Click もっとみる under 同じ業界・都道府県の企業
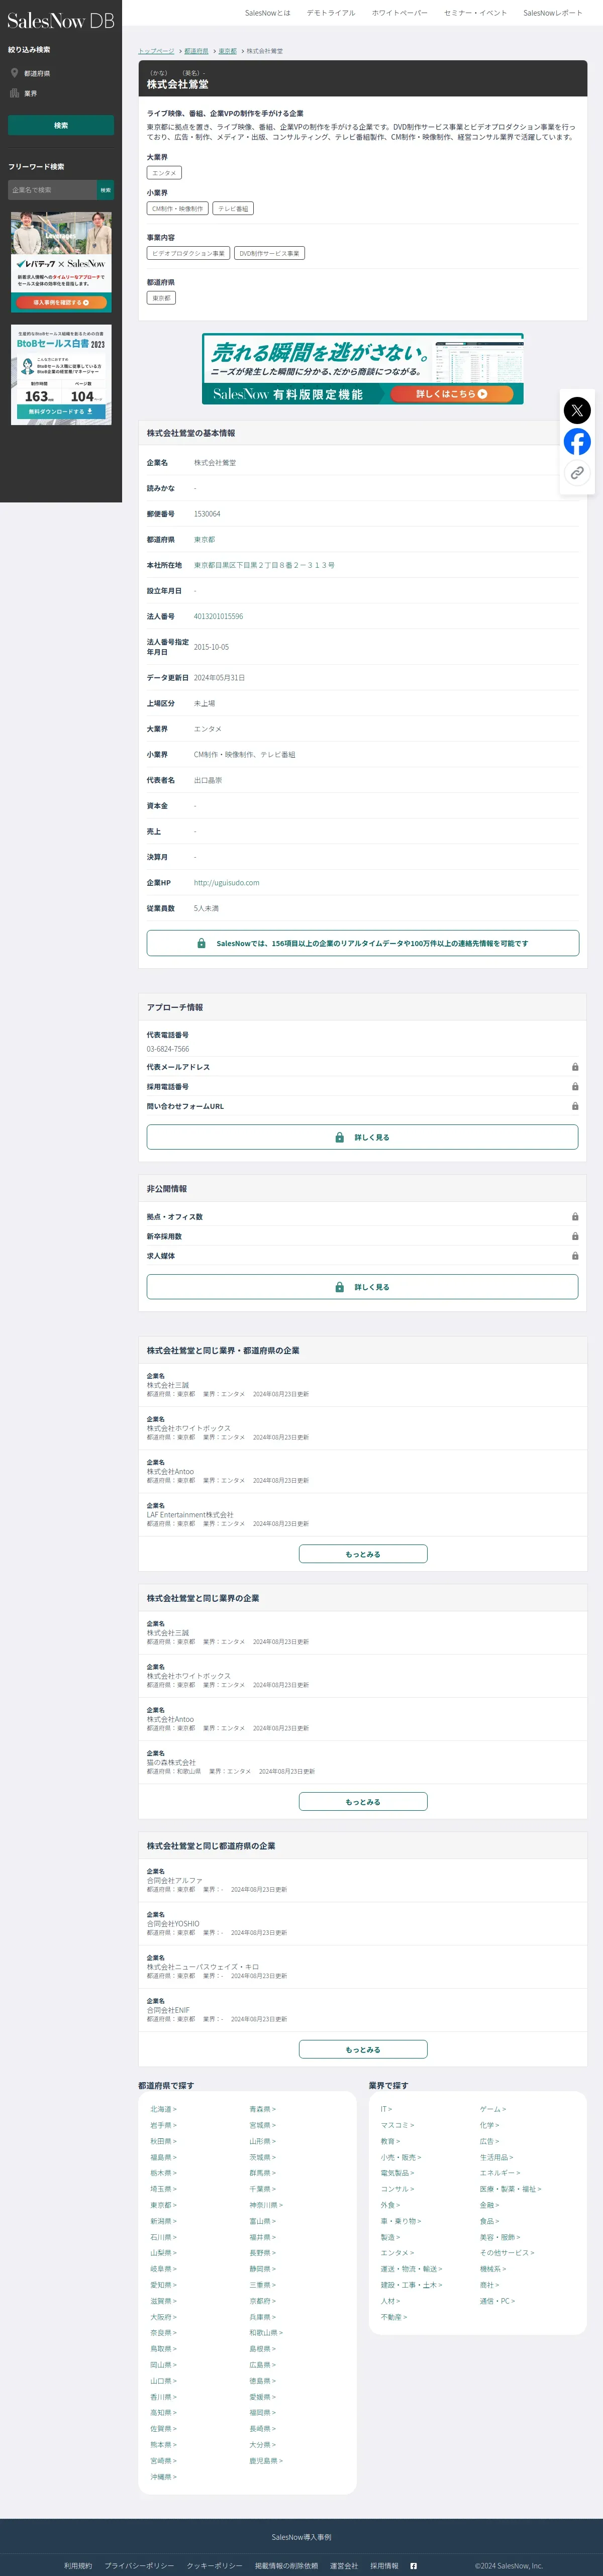 [363, 1554]
